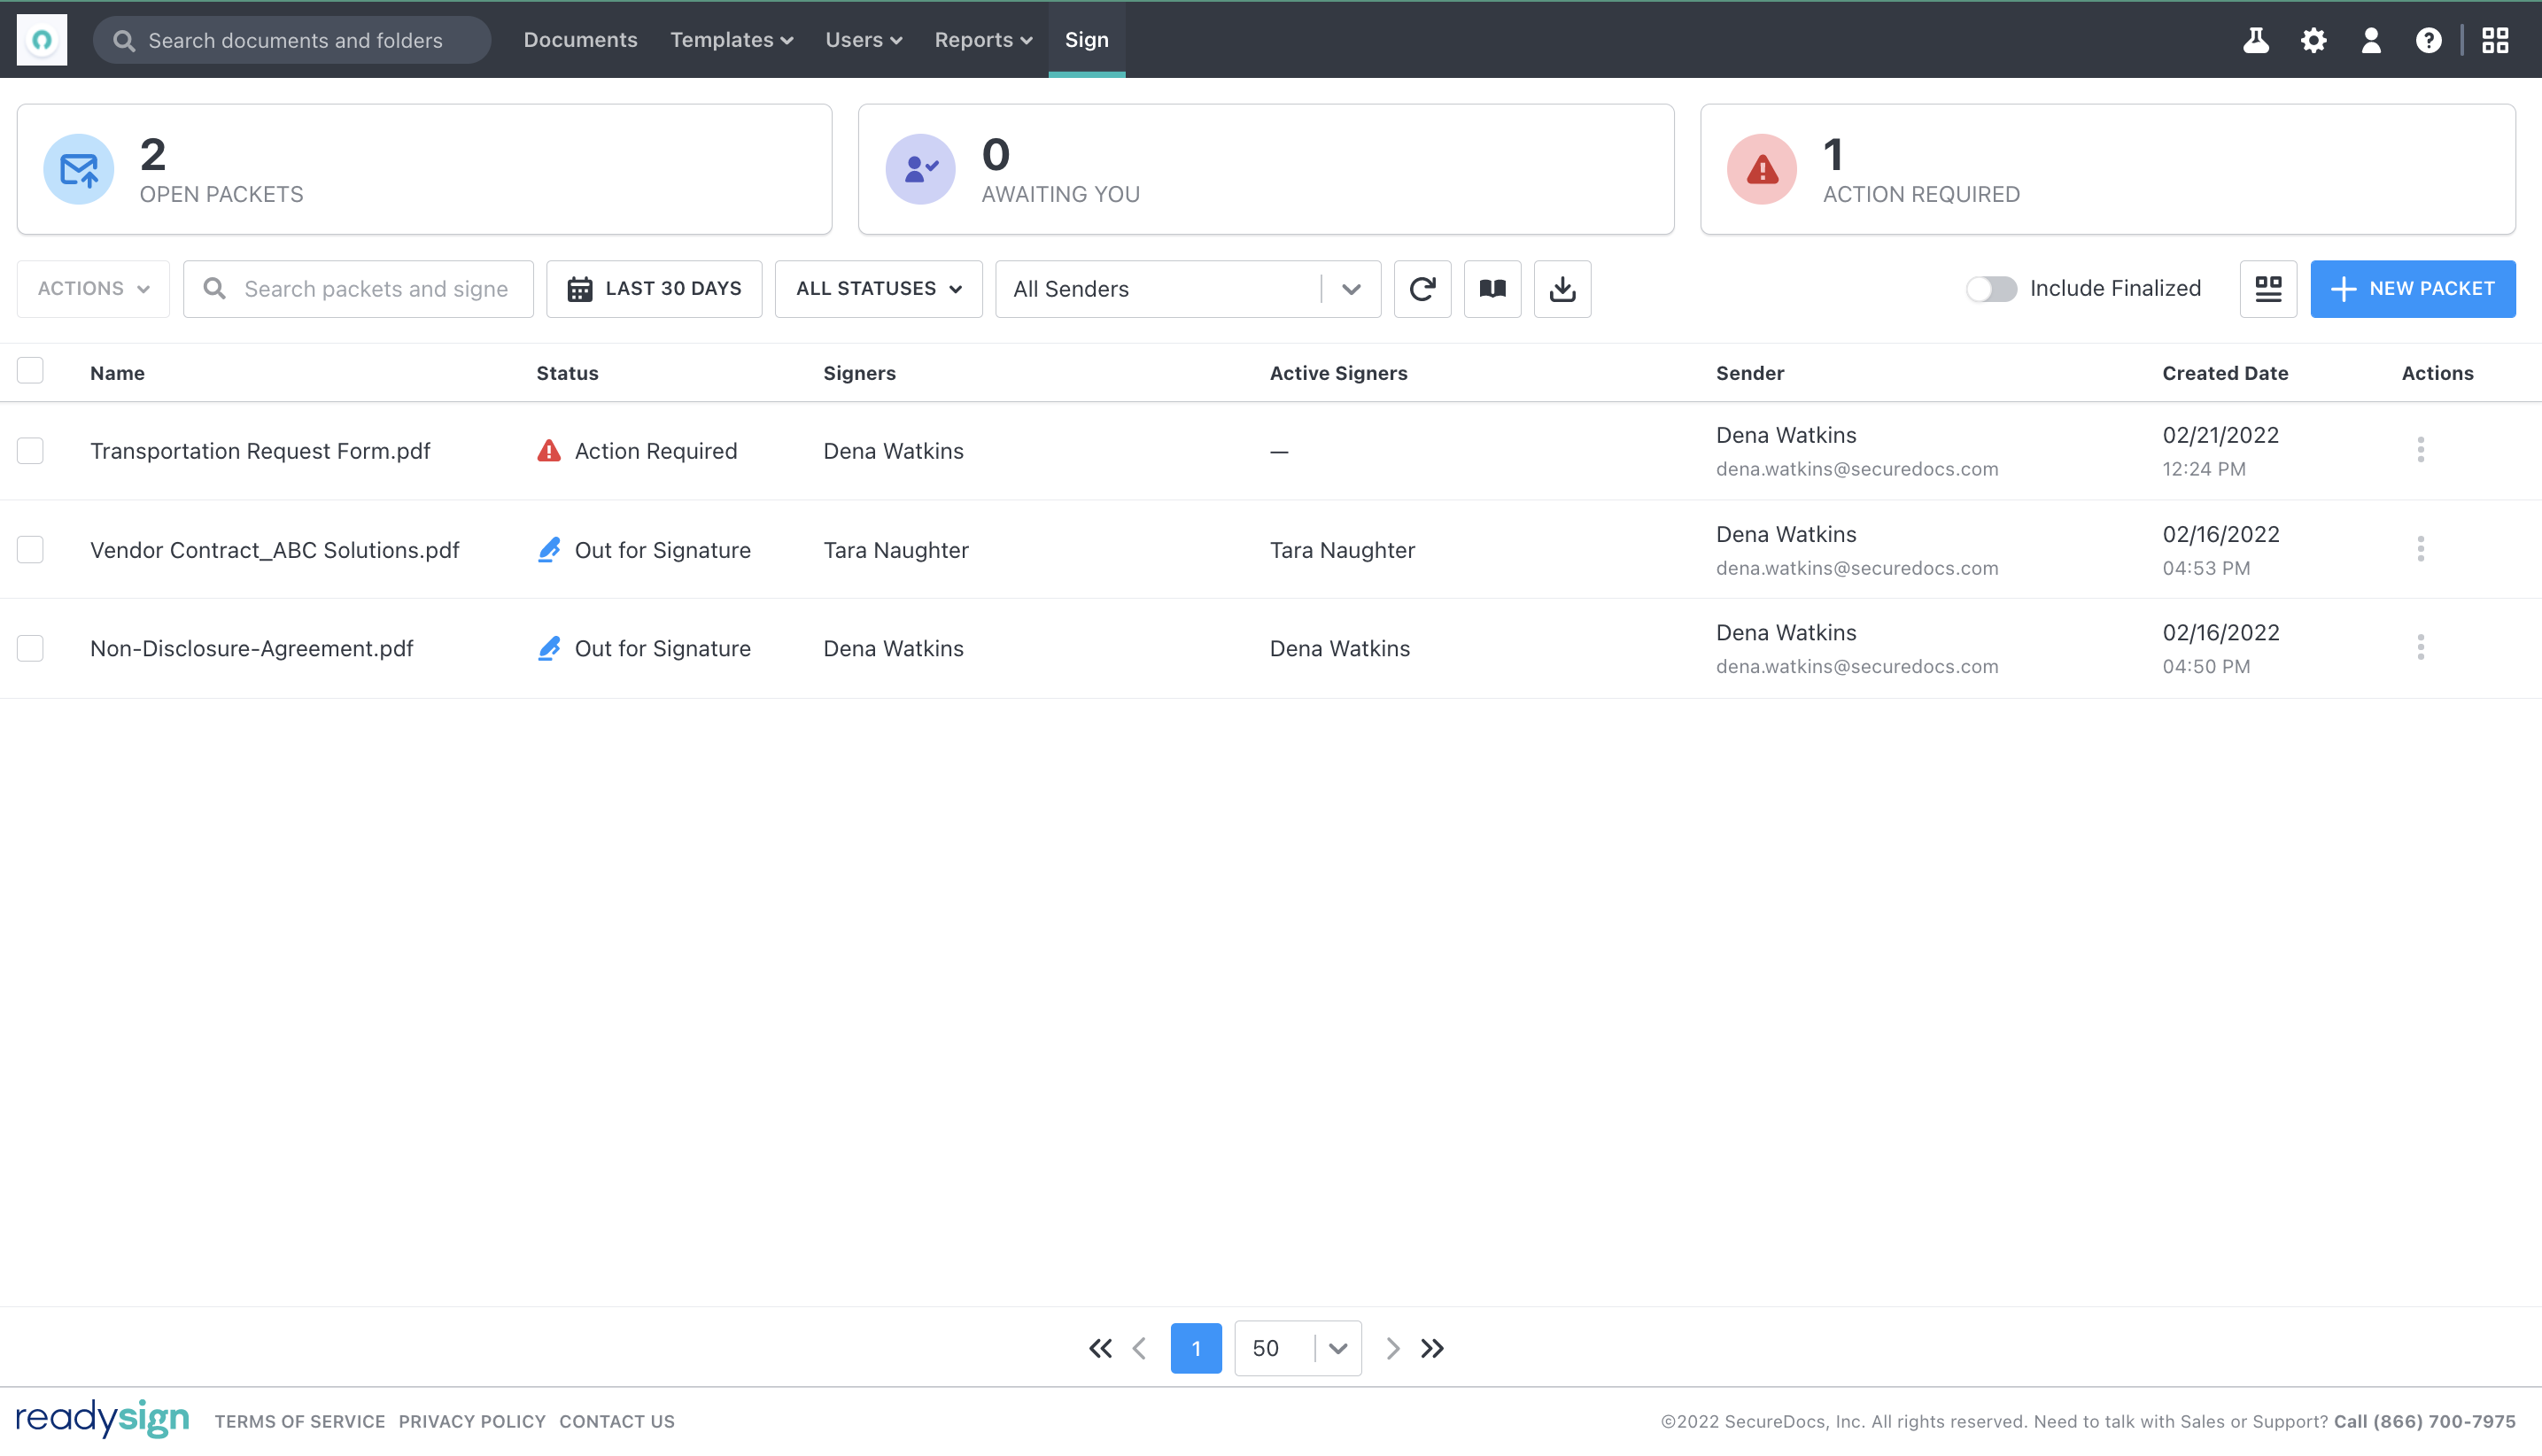
Task: Click the refresh packets list icon
Action: [x=1422, y=288]
